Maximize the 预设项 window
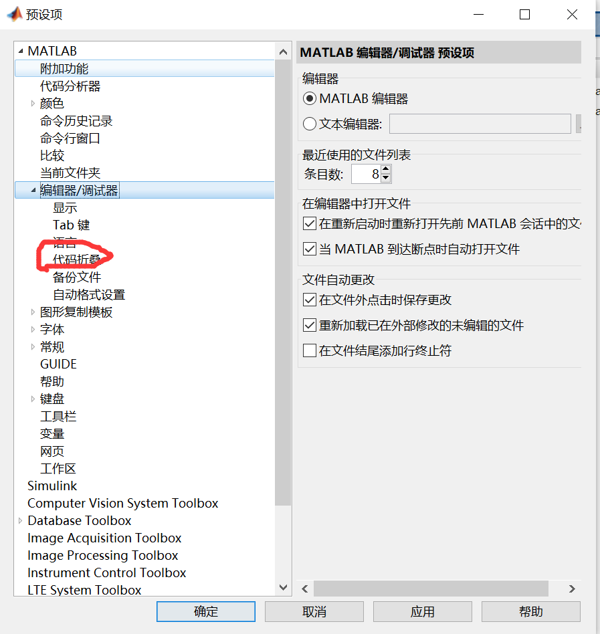 click(525, 15)
